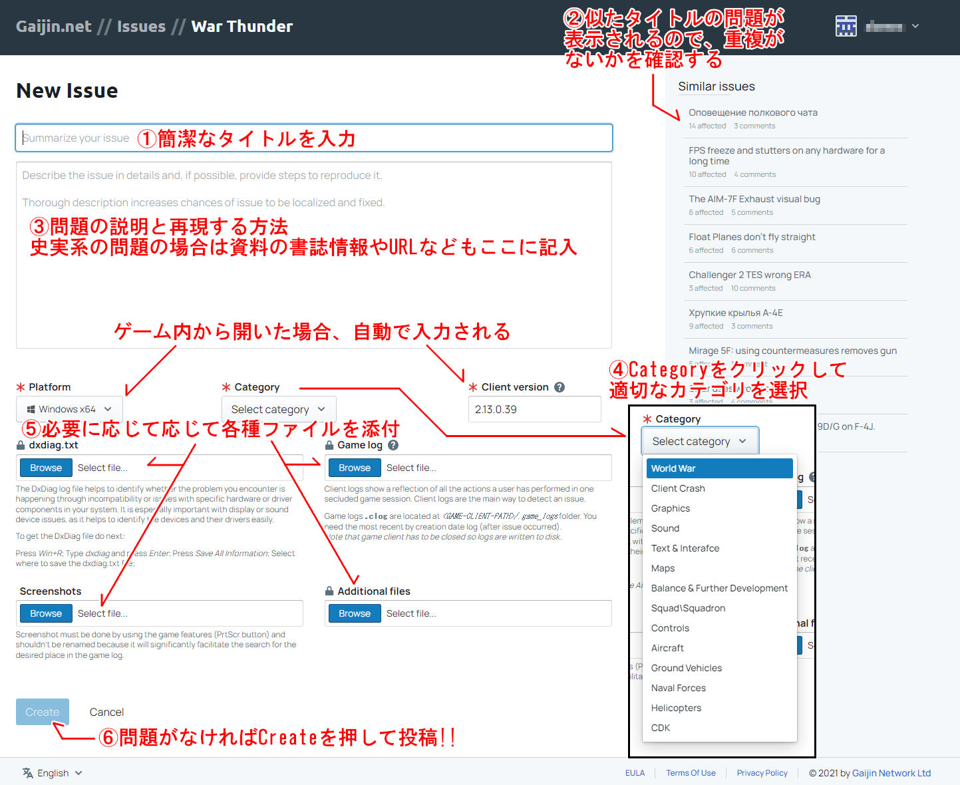Click the expanded Select category dropdown in inset
Screen dimensions: 960x785
pos(700,441)
